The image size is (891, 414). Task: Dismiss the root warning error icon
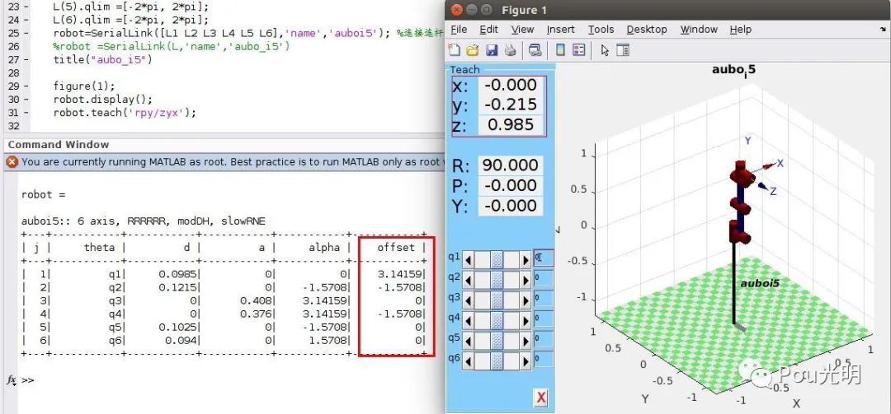coord(12,162)
